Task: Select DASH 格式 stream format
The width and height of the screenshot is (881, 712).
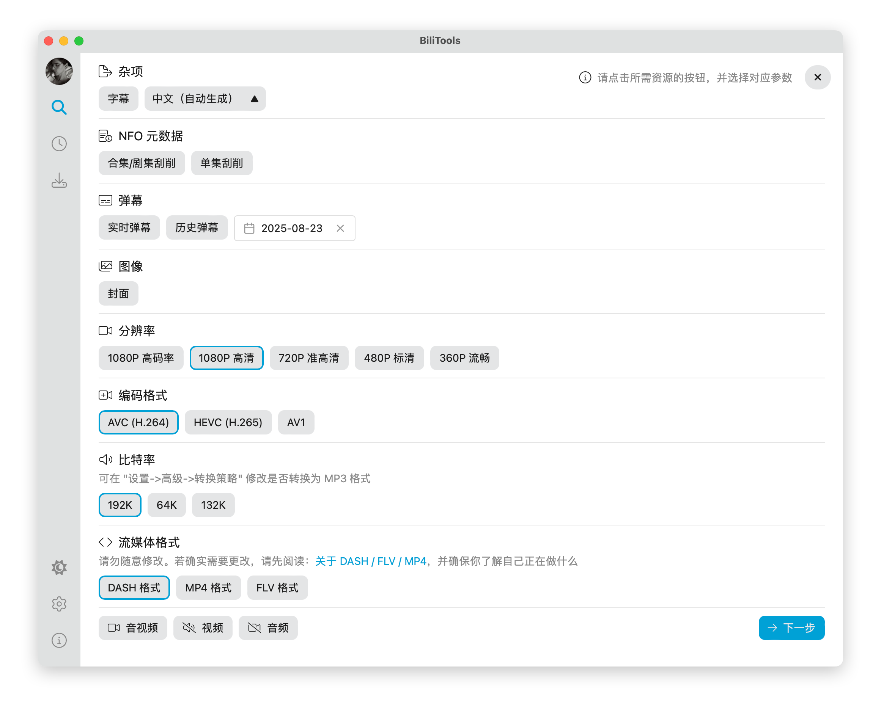Action: (134, 588)
